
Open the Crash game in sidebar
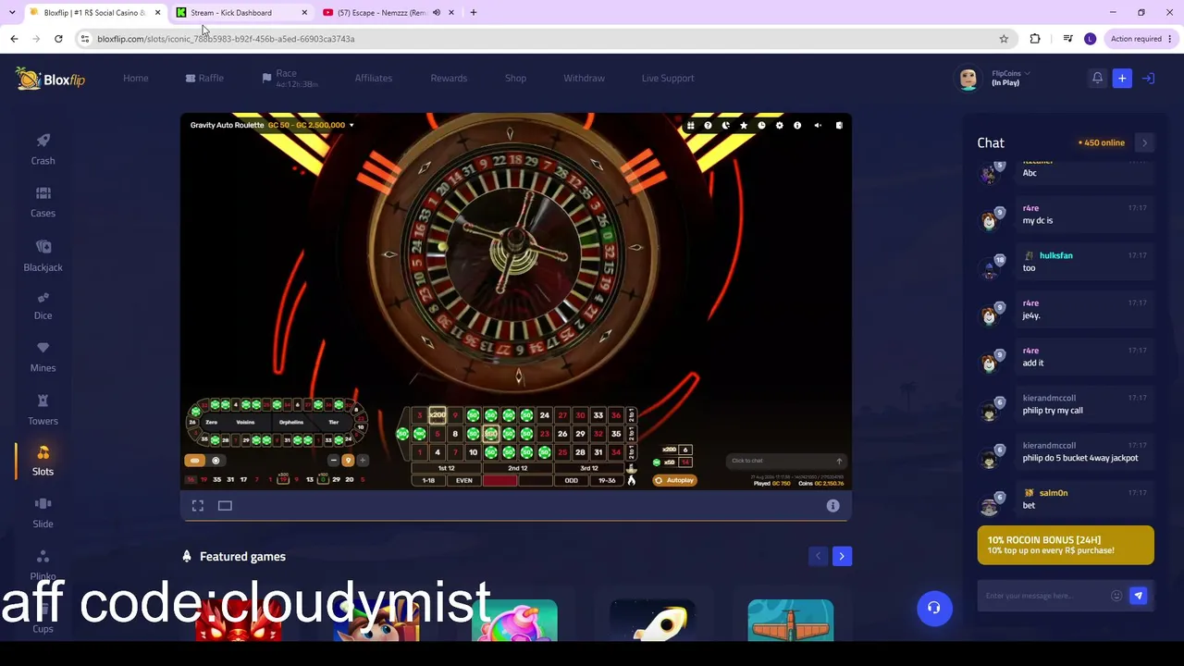tap(43, 149)
